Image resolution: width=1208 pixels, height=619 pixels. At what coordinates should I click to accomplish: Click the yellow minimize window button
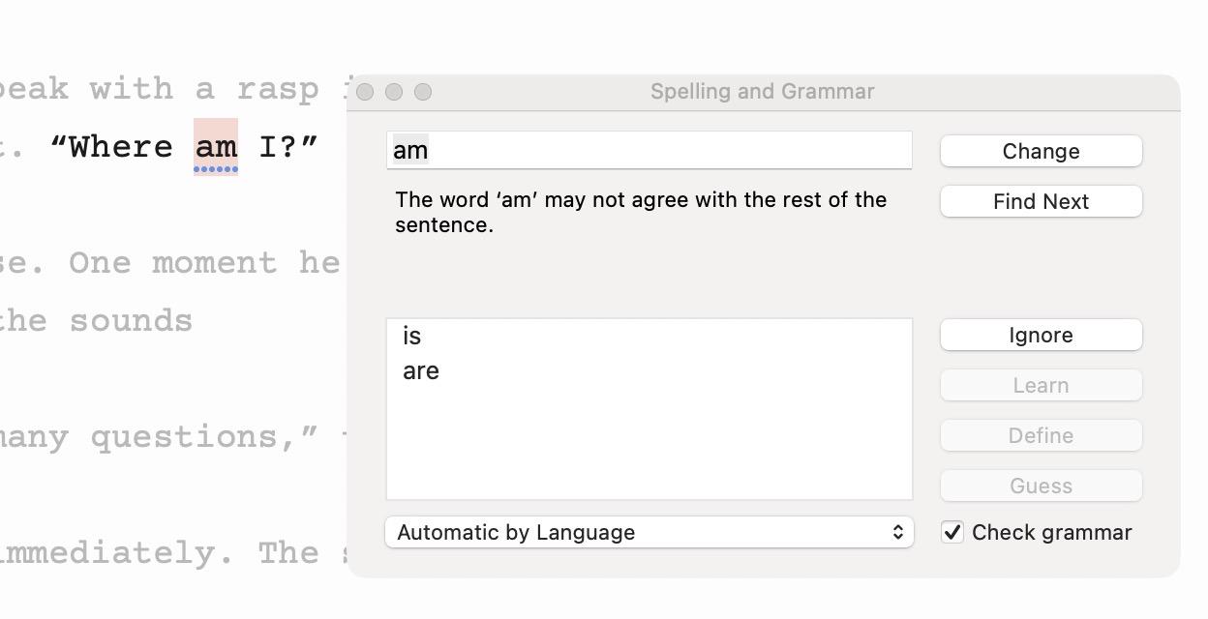point(395,92)
